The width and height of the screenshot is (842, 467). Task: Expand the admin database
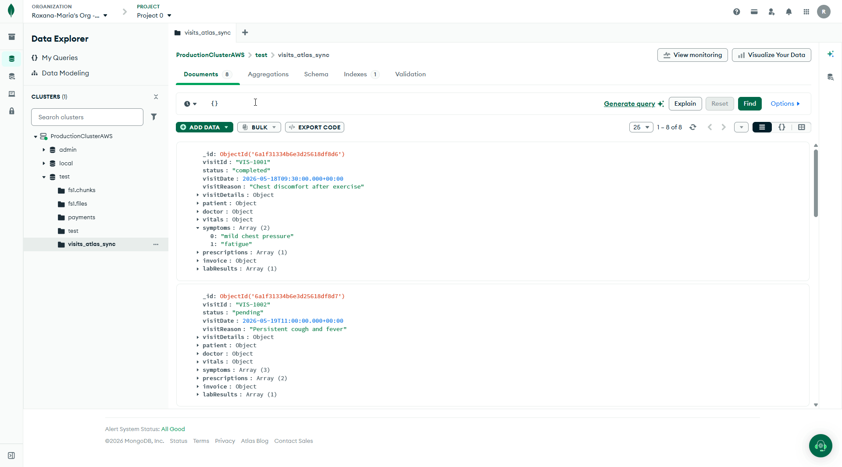[x=44, y=150]
